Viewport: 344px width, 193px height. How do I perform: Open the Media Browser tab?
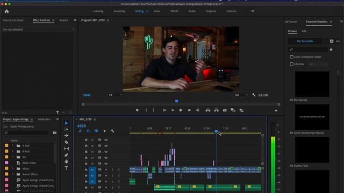click(44, 119)
